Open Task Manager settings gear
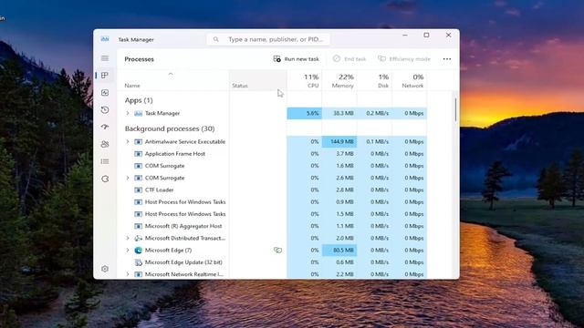 105,269
